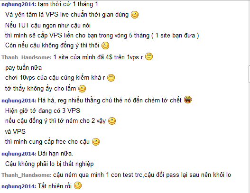Screen dimensions: 250x193
Task: Click message "pay tuần nữa"
Action: (23, 68)
